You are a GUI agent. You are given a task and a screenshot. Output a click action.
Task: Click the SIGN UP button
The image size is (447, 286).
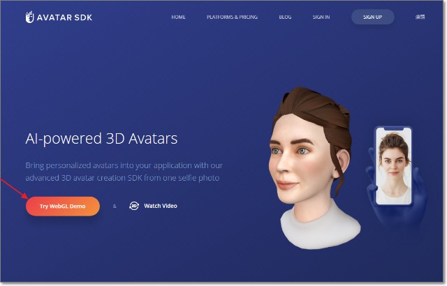372,17
